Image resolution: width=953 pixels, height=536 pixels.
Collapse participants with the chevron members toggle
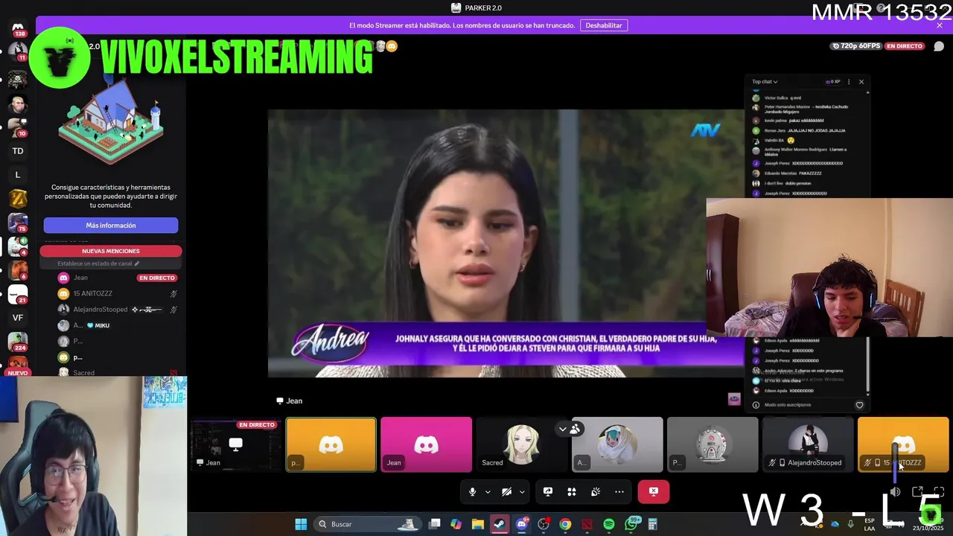click(x=570, y=429)
